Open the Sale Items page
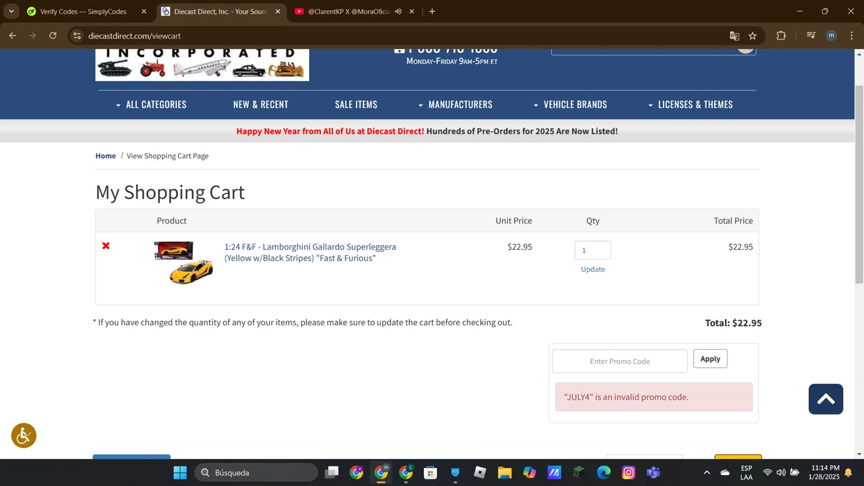This screenshot has width=864, height=486. 356,105
